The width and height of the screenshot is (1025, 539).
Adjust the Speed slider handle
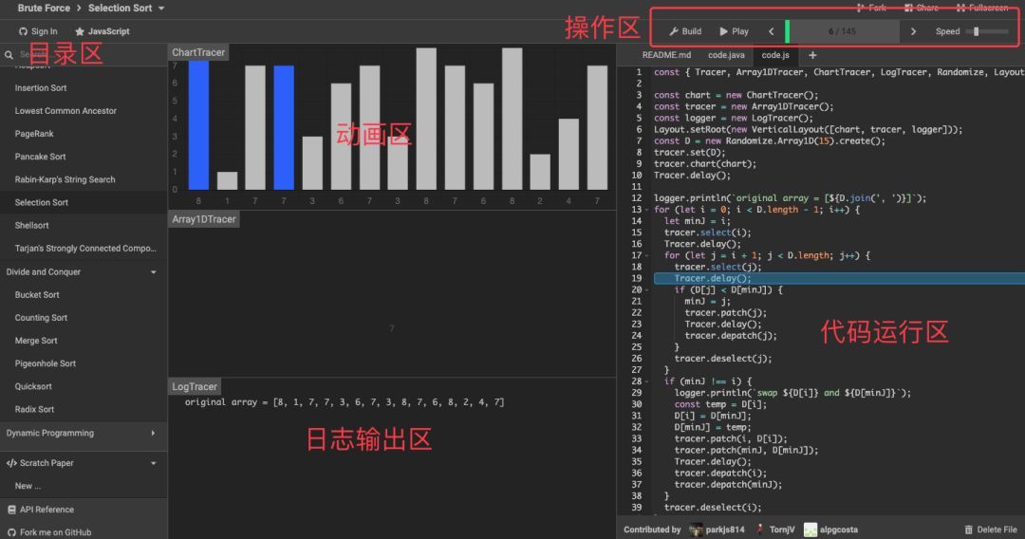[x=976, y=31]
